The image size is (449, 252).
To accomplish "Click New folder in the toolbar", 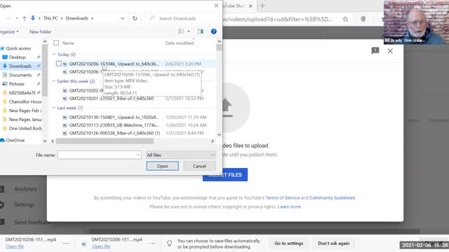I will [41, 31].
